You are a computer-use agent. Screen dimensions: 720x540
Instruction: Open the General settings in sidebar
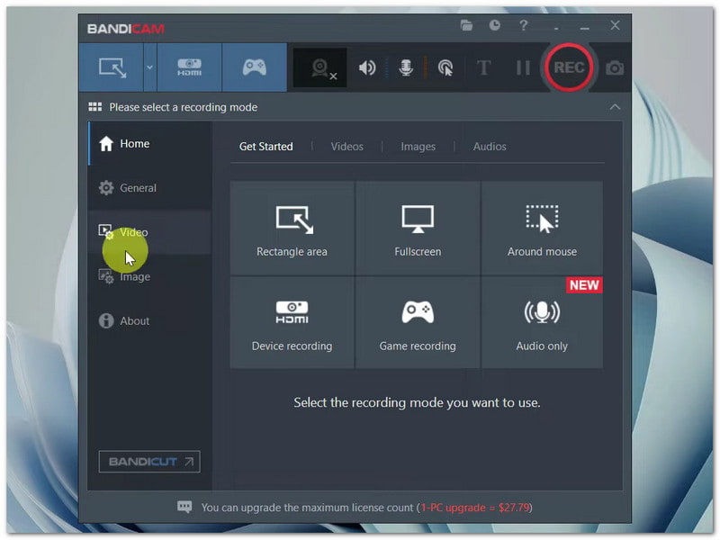tap(149, 188)
